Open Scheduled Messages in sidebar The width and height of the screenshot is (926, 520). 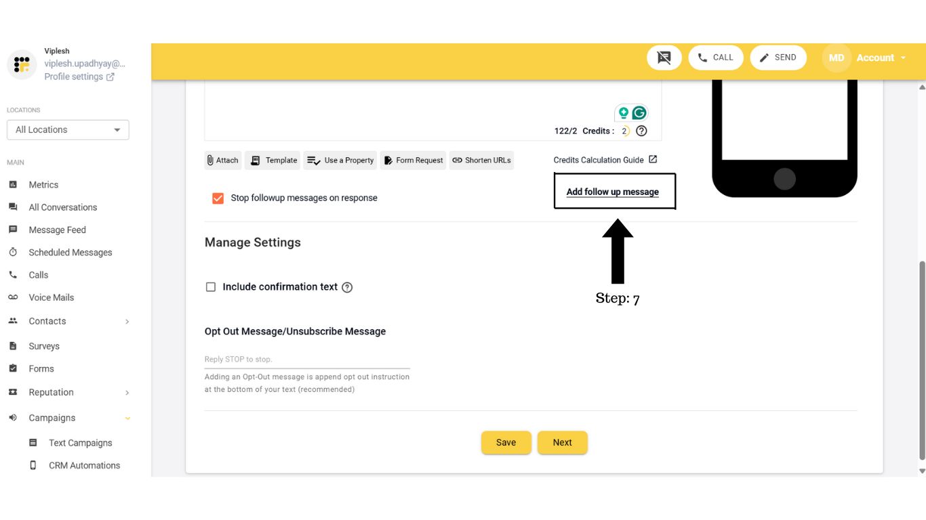70,252
